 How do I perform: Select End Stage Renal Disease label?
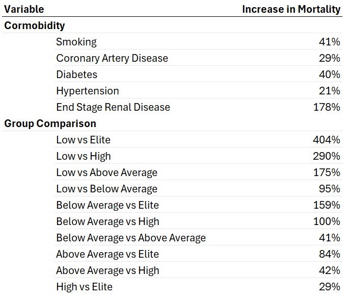[113, 107]
